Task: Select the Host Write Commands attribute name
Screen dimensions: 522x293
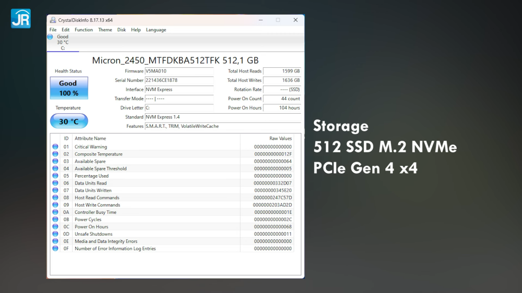Action: tap(97, 205)
